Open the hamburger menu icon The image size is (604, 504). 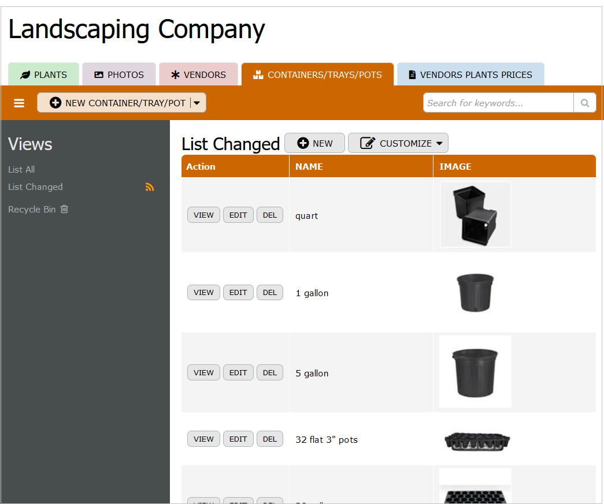pos(19,103)
